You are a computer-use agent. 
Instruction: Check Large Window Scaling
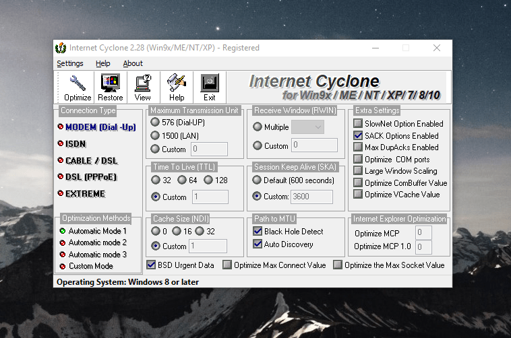[x=358, y=170]
